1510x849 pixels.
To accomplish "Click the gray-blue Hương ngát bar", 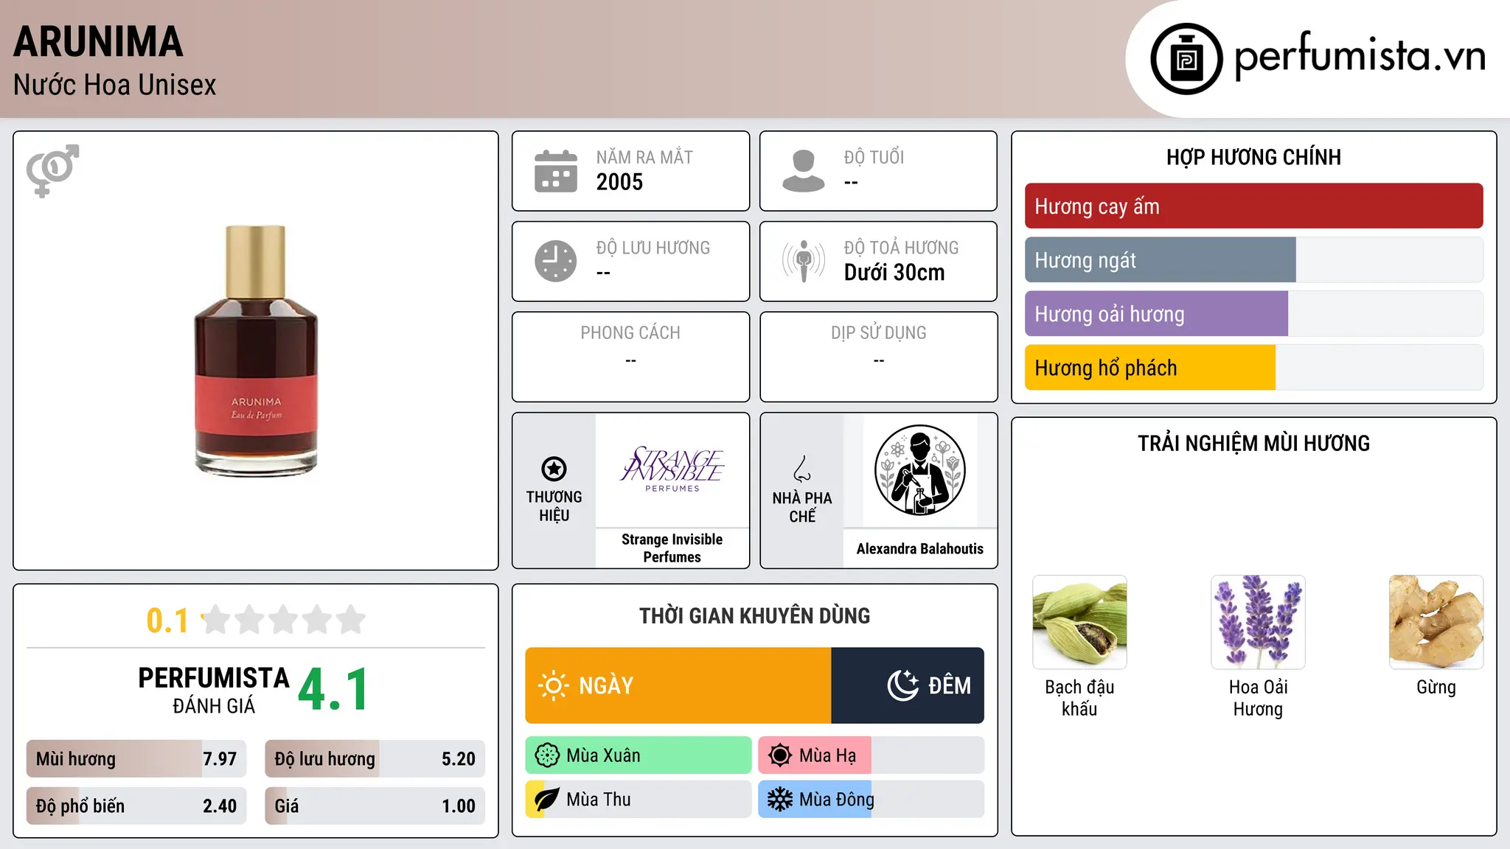I will pyautogui.click(x=1160, y=260).
